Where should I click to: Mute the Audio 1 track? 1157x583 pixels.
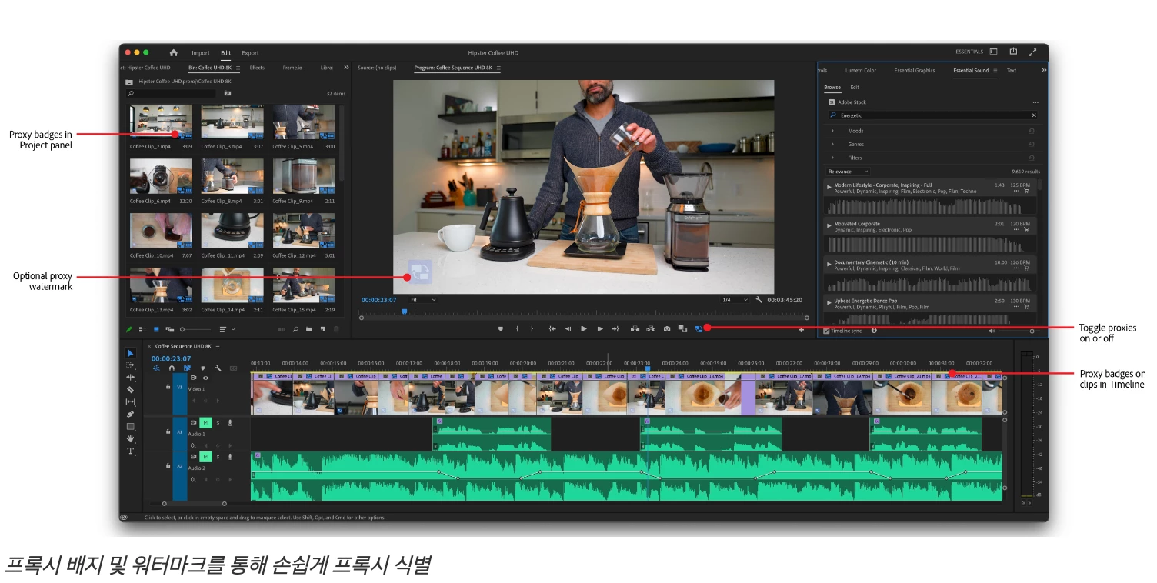coord(205,422)
